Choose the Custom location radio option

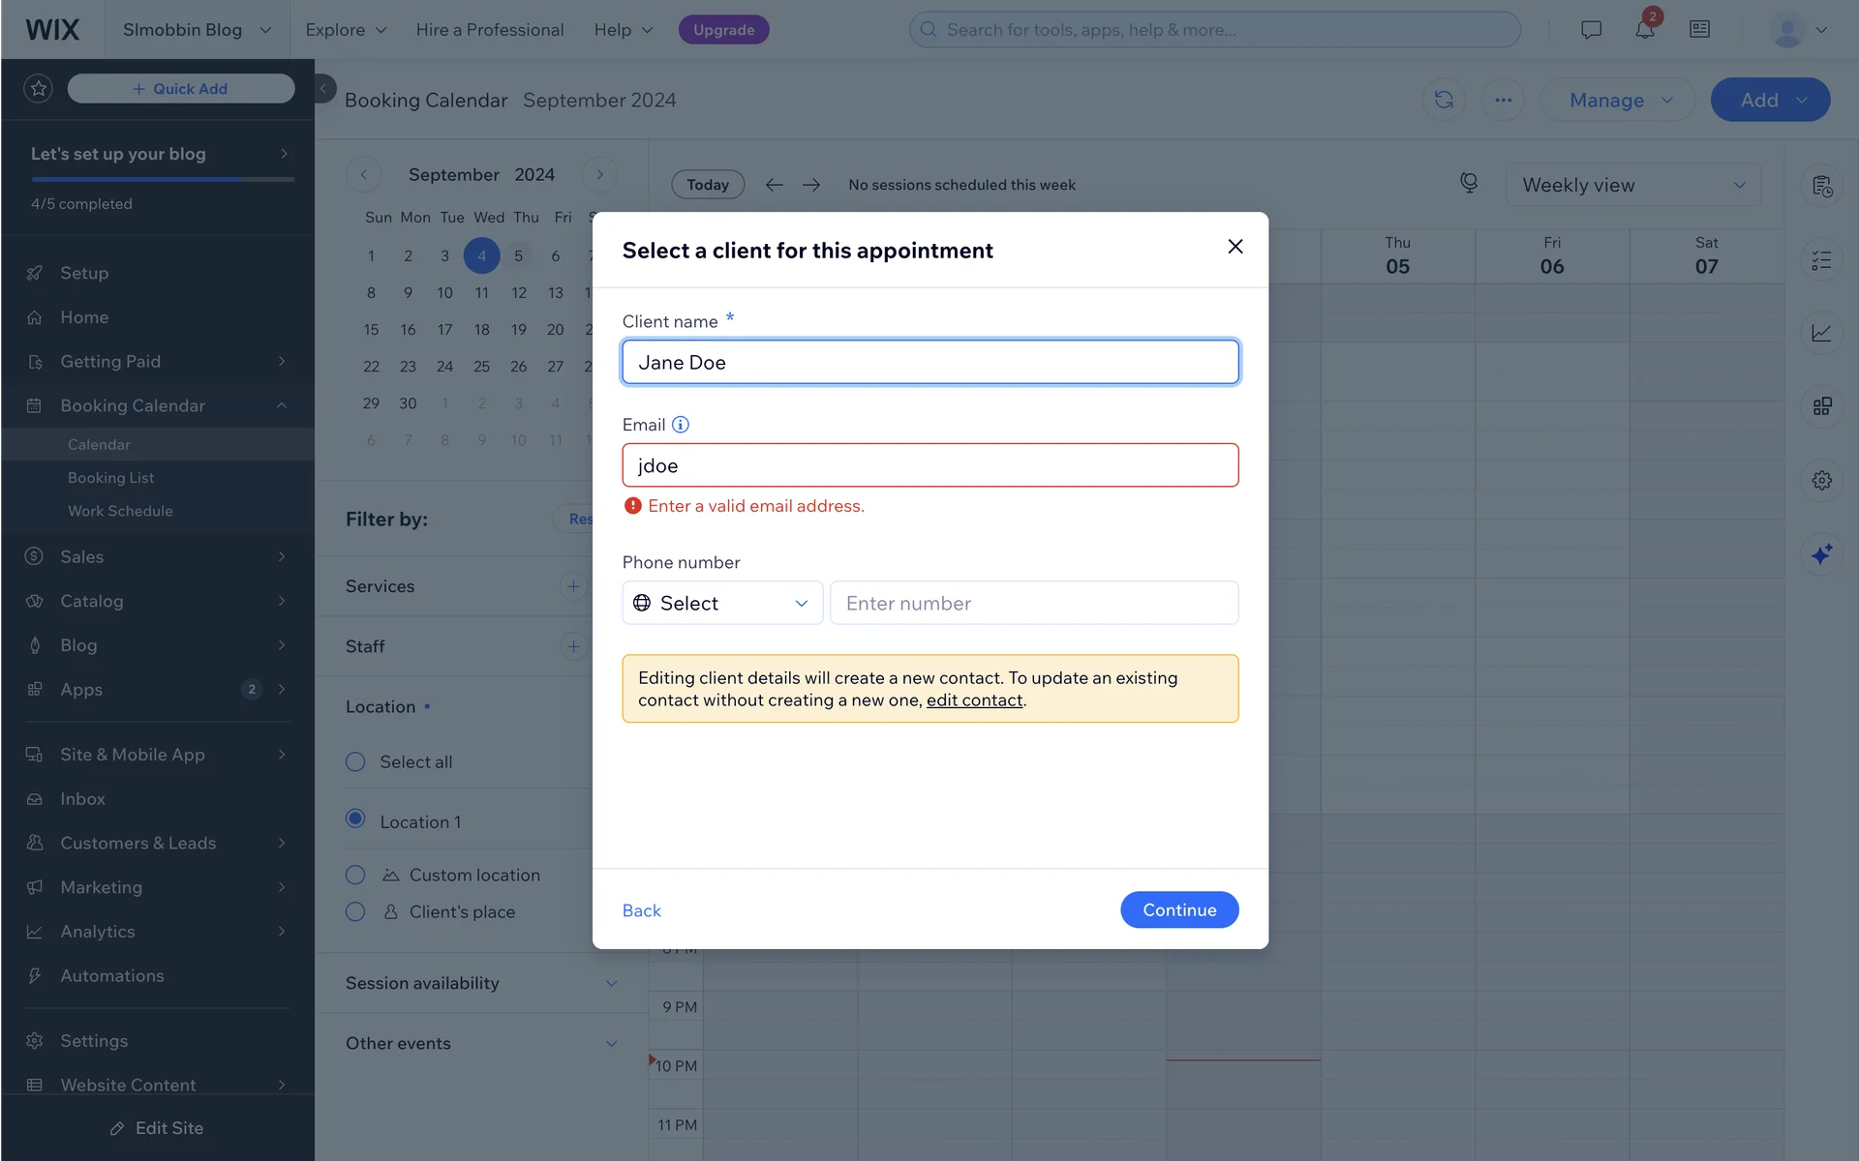(355, 875)
